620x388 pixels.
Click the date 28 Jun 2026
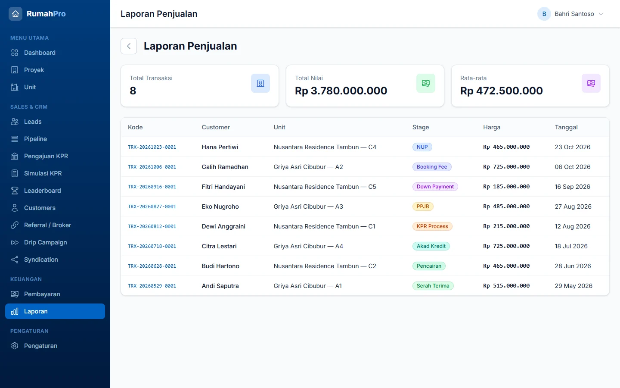573,266
